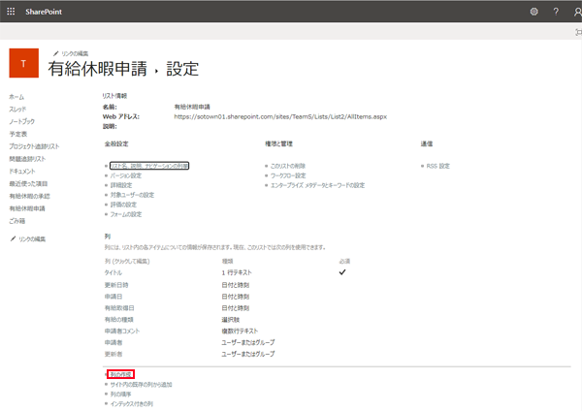Viewport: 582px width, 411px height.
Task: Open 詳細設定 link
Action: point(121,185)
